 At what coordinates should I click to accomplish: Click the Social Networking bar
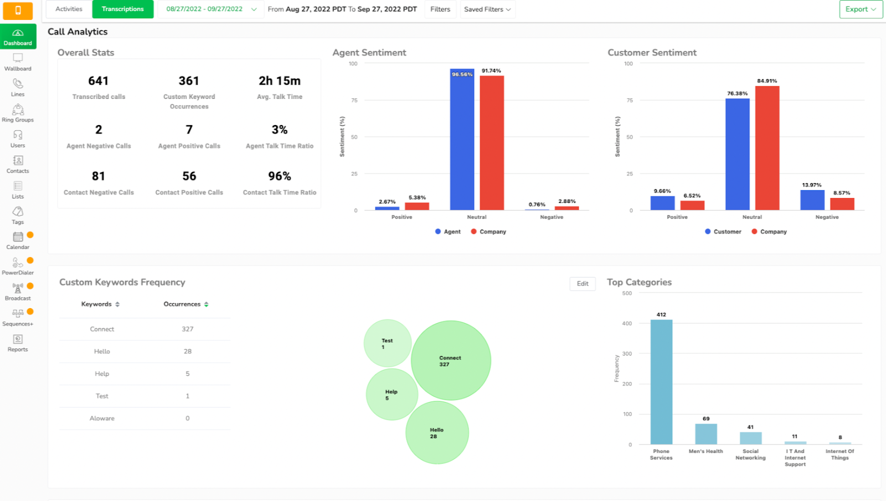click(x=750, y=438)
